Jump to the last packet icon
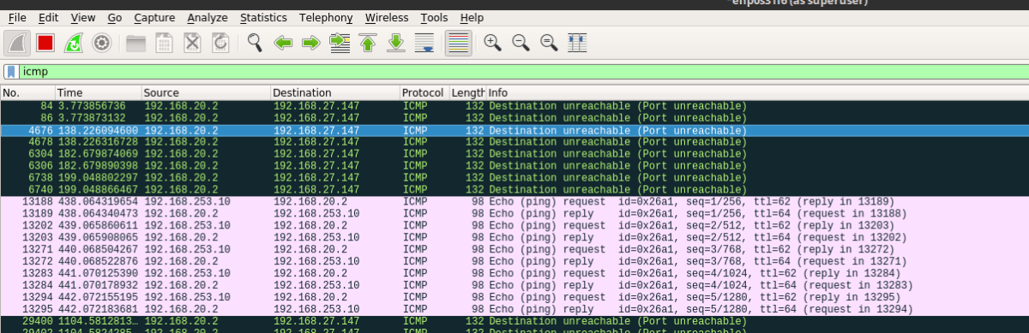The image size is (1029, 333). tap(396, 42)
